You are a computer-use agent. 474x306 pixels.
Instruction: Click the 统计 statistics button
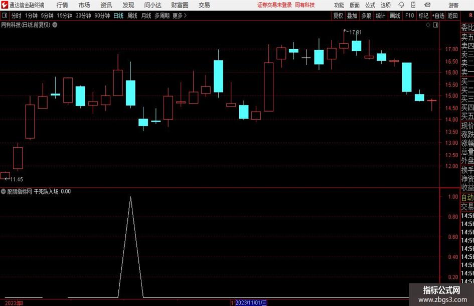(x=380, y=16)
